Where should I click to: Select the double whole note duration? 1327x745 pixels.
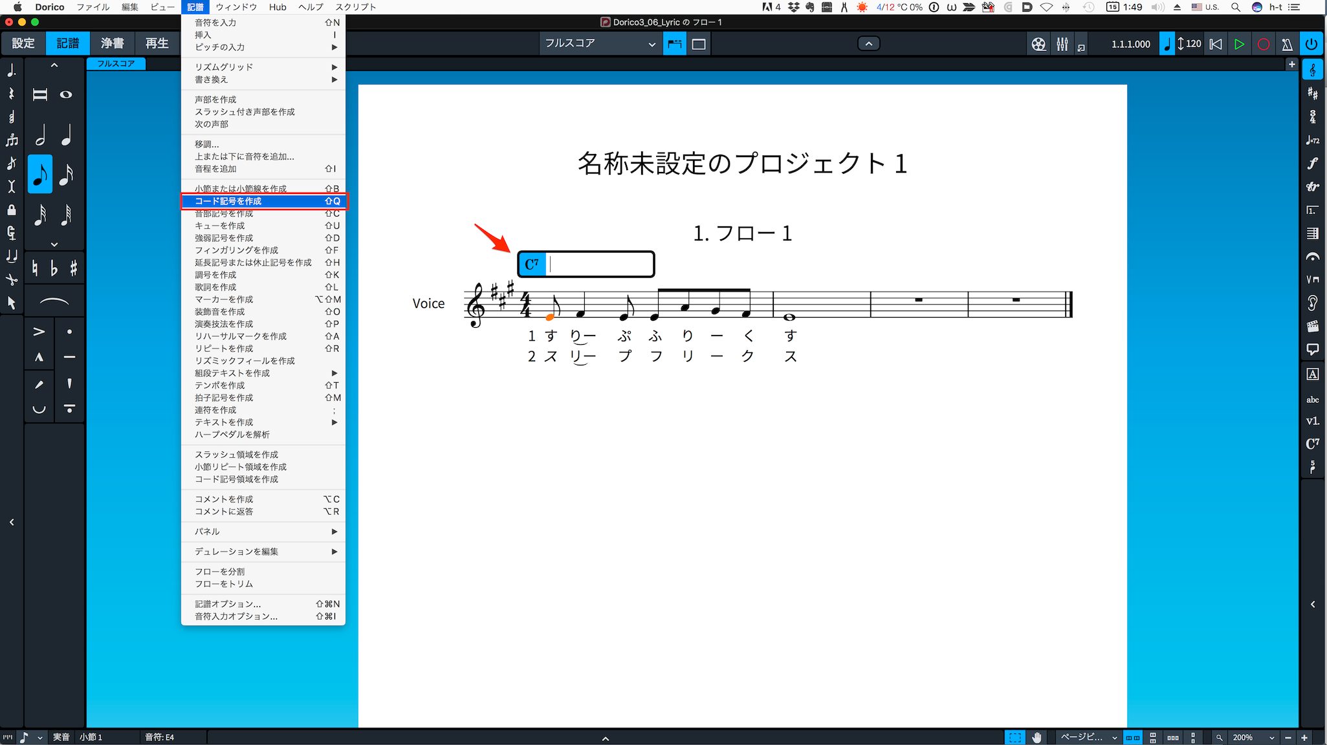pyautogui.click(x=40, y=94)
